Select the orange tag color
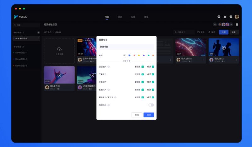Screen dimensions: 252x147 153,56
